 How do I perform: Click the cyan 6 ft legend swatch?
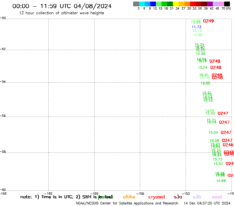pyautogui.click(x=142, y=4)
